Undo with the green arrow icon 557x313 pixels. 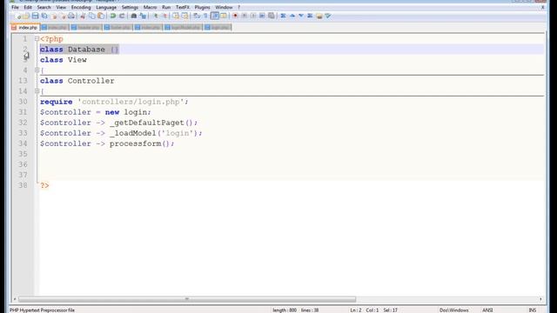112,16
